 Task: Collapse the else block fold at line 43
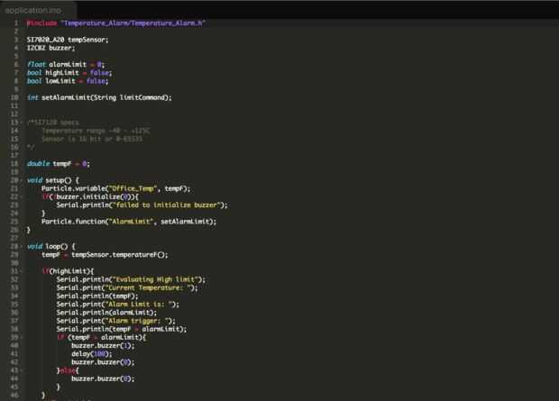(x=22, y=370)
